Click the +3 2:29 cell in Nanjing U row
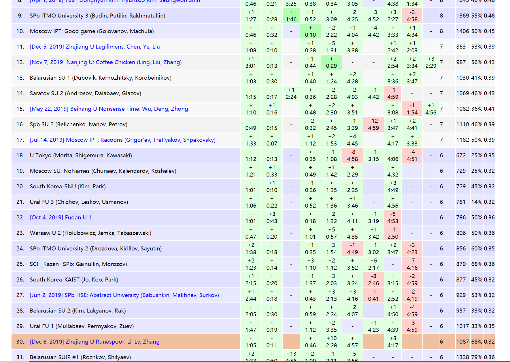The height and width of the screenshot is (362, 510). click(431, 62)
